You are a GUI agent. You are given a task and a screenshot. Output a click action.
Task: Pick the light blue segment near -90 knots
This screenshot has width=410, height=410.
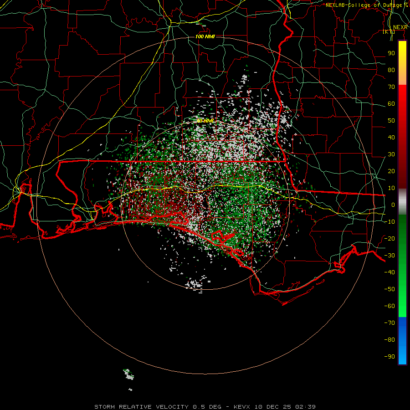[x=402, y=356]
